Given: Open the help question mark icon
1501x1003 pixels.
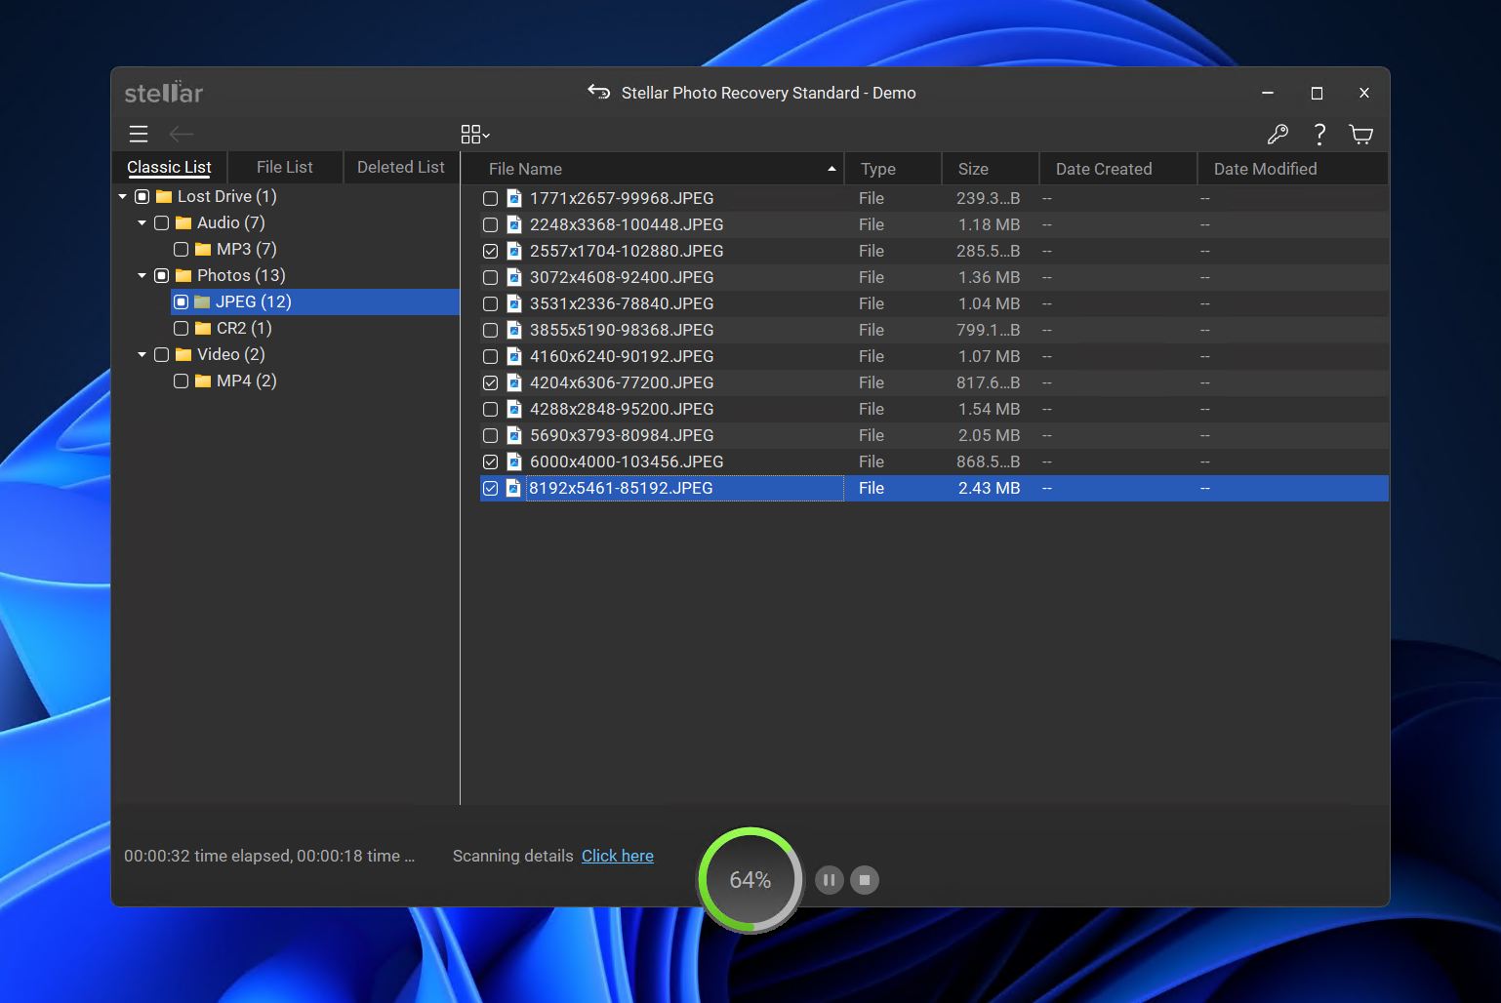Looking at the screenshot, I should coord(1319,134).
